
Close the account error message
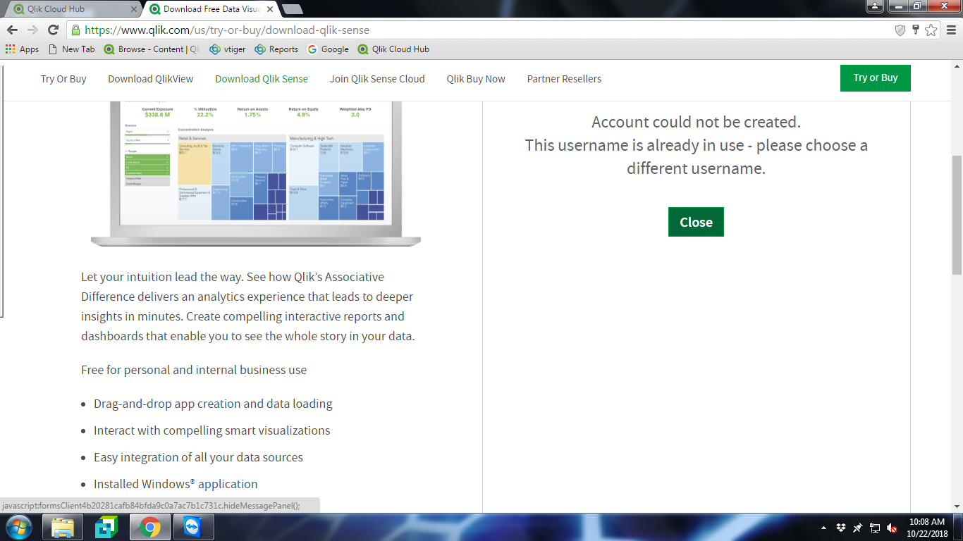point(696,222)
